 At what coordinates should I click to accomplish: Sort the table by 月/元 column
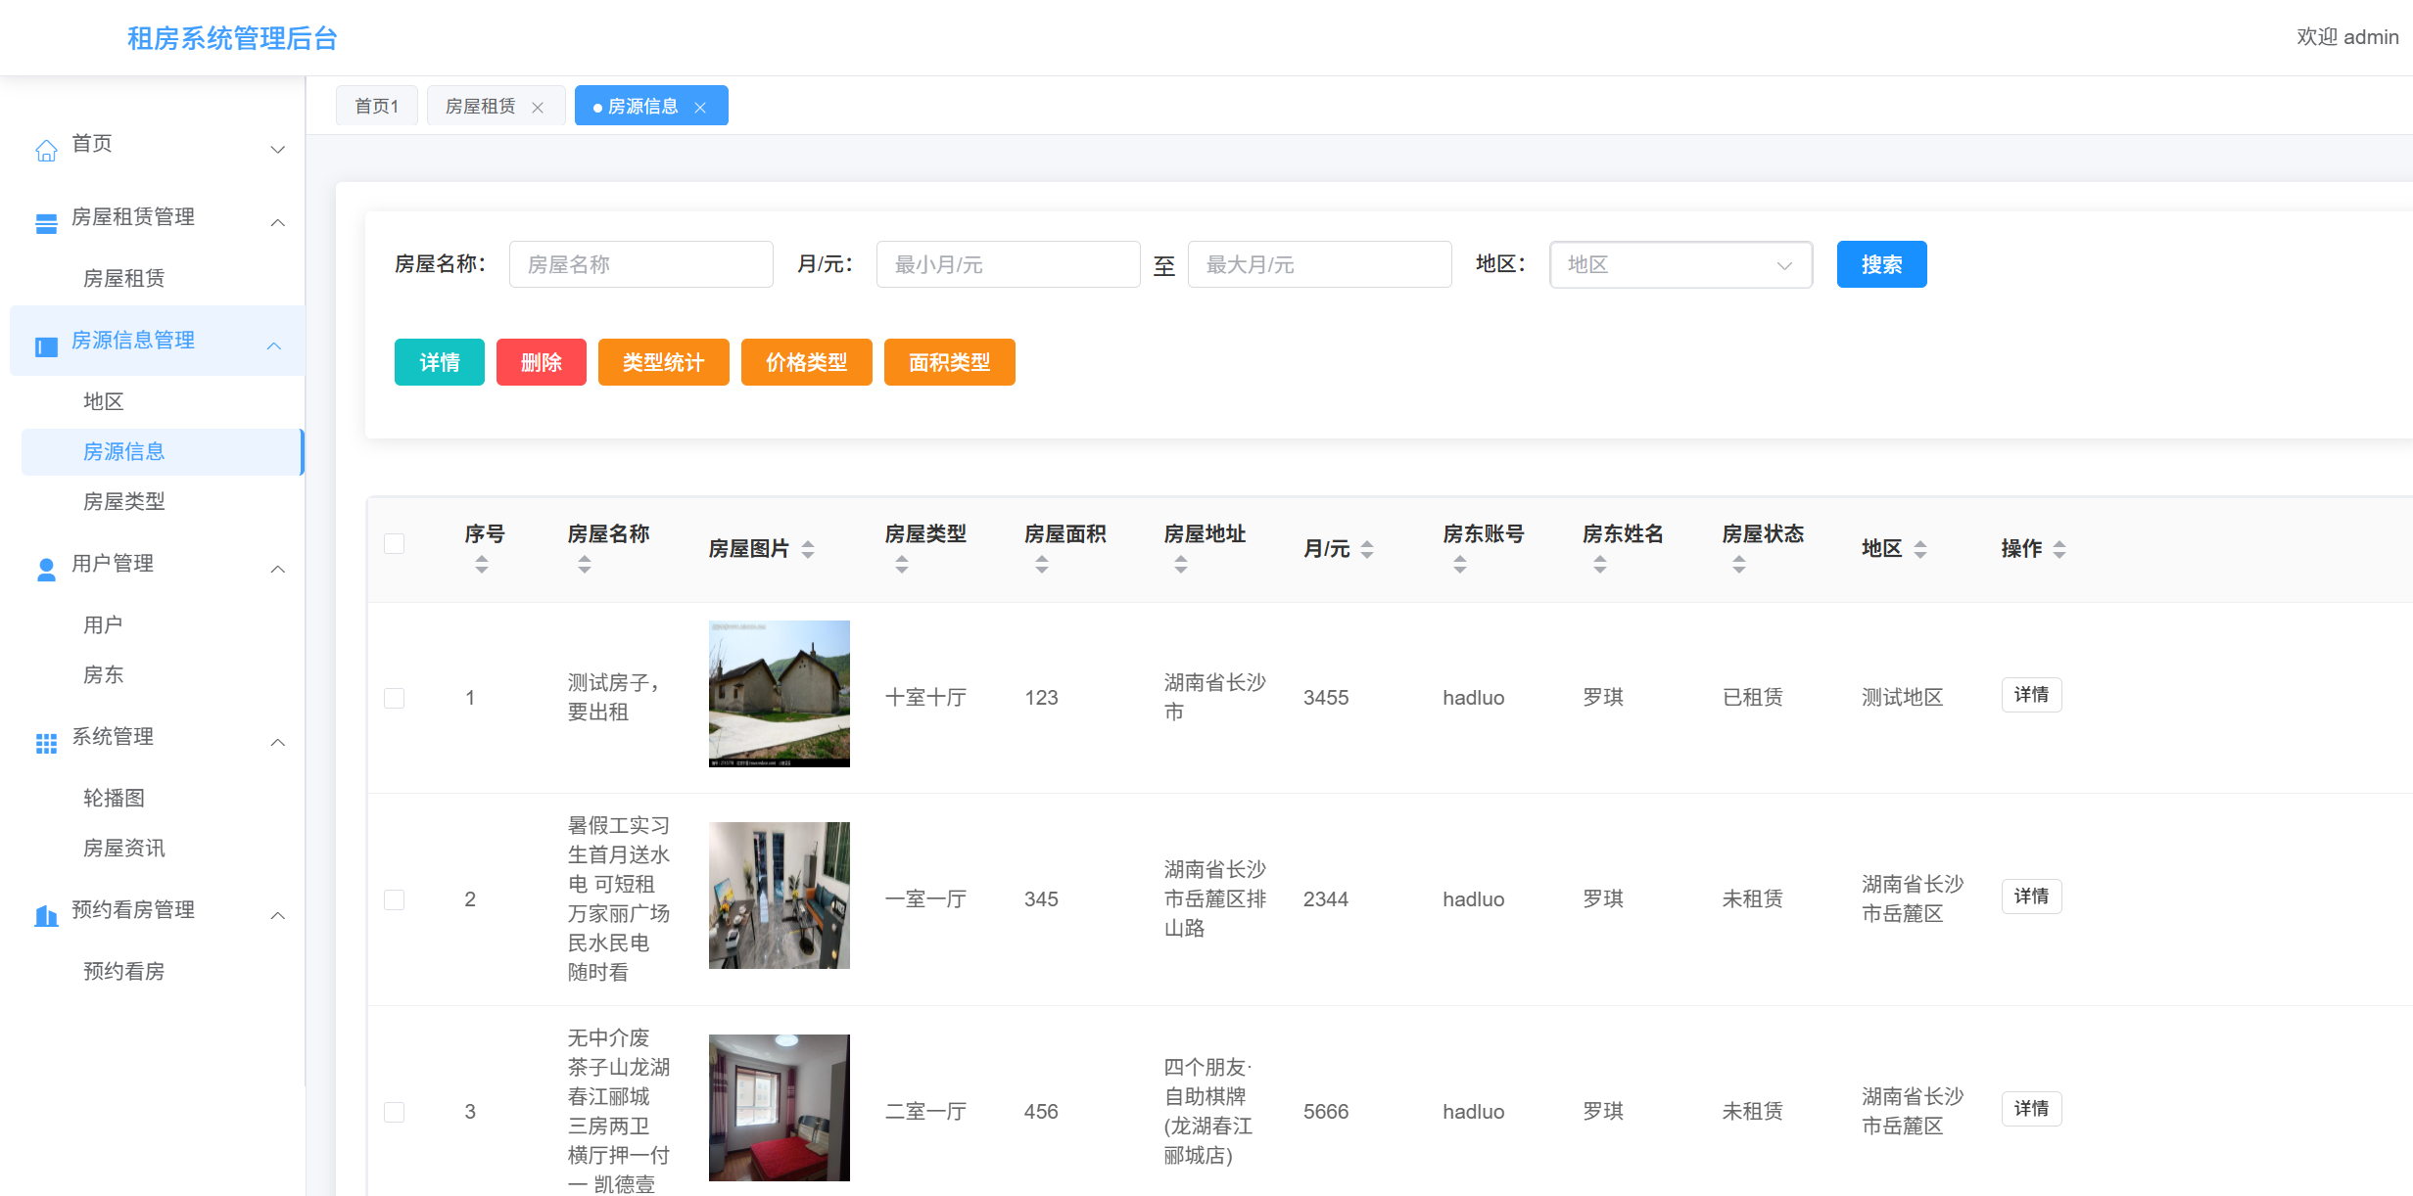(x=1367, y=549)
